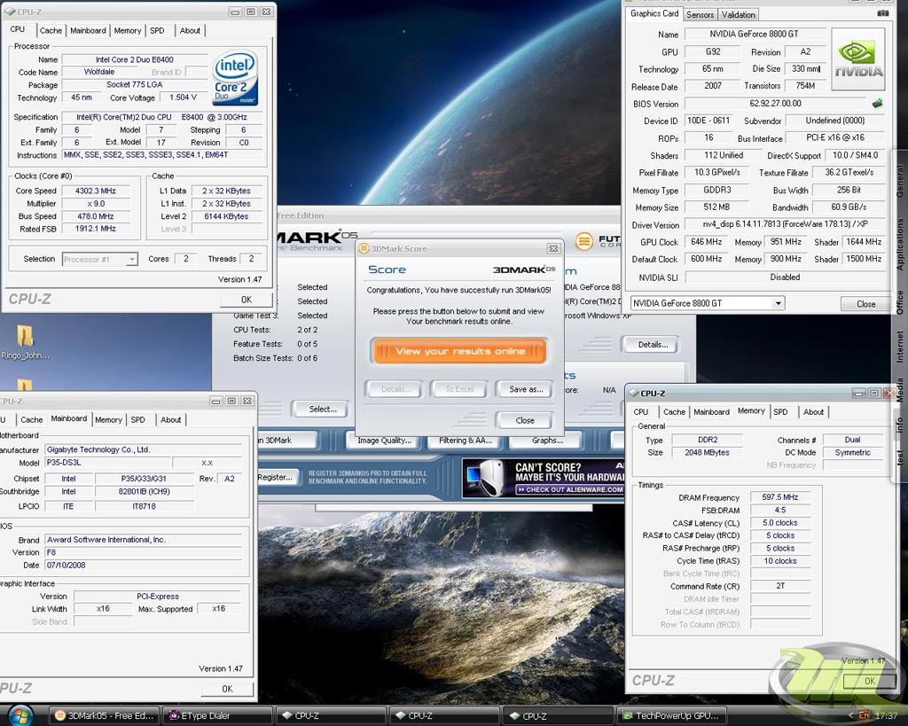Open SPD tab in top CPU-Z window
The image size is (908, 726).
click(157, 31)
